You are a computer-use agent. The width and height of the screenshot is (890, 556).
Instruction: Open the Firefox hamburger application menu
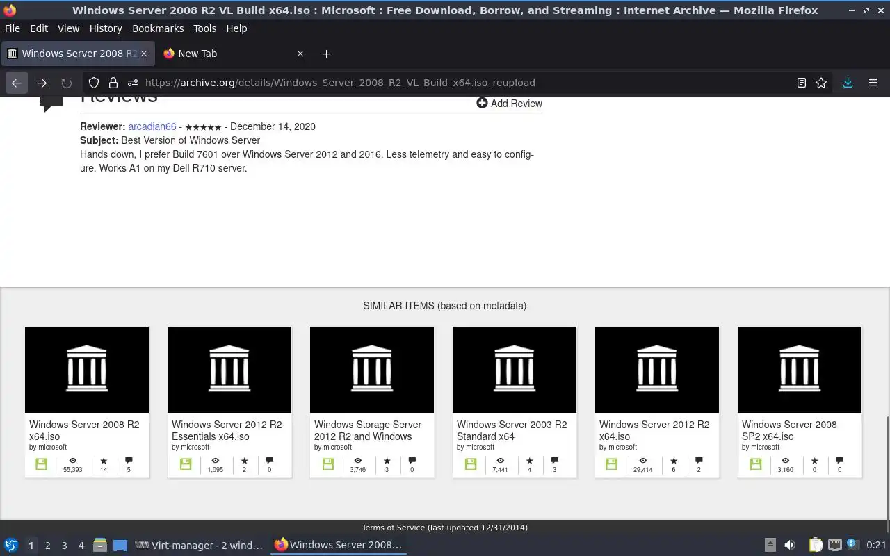point(873,83)
